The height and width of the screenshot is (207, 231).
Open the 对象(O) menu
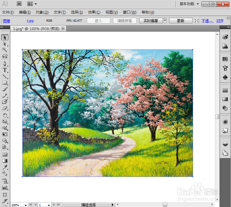42,12
